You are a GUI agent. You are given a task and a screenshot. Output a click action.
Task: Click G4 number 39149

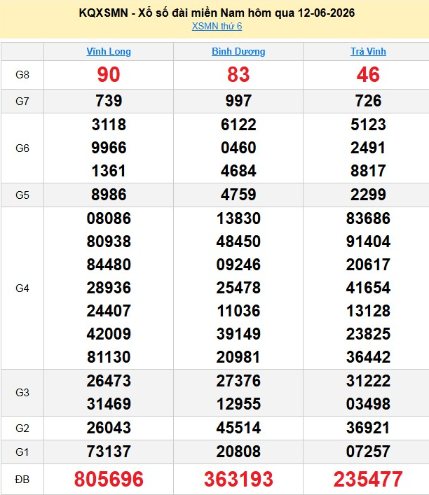pos(238,334)
